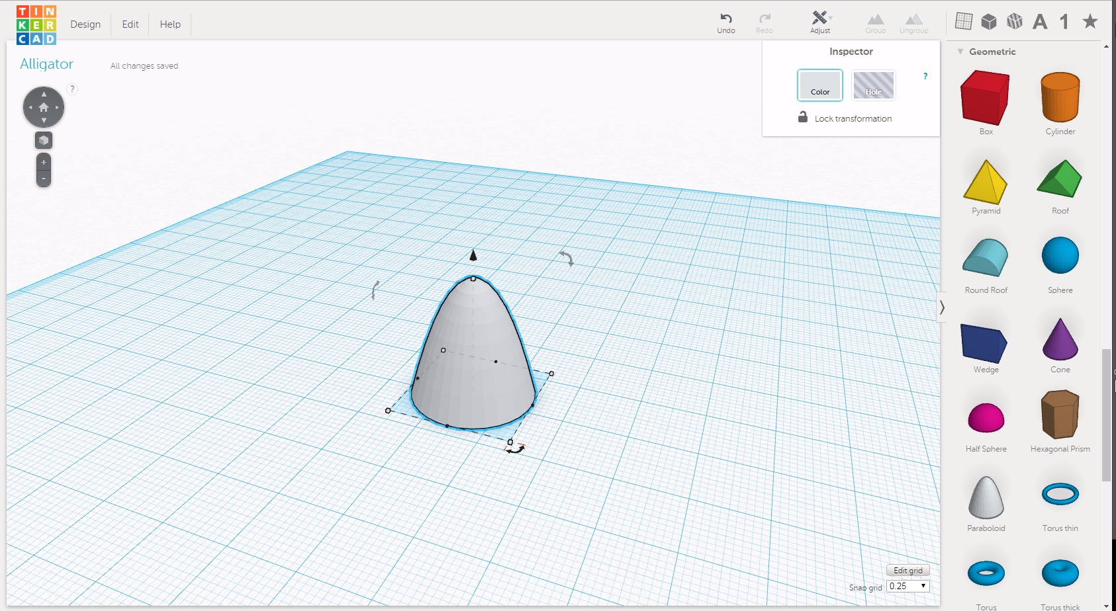Show the letters category icon
Screen dimensions: 1116x611
(x=1040, y=22)
